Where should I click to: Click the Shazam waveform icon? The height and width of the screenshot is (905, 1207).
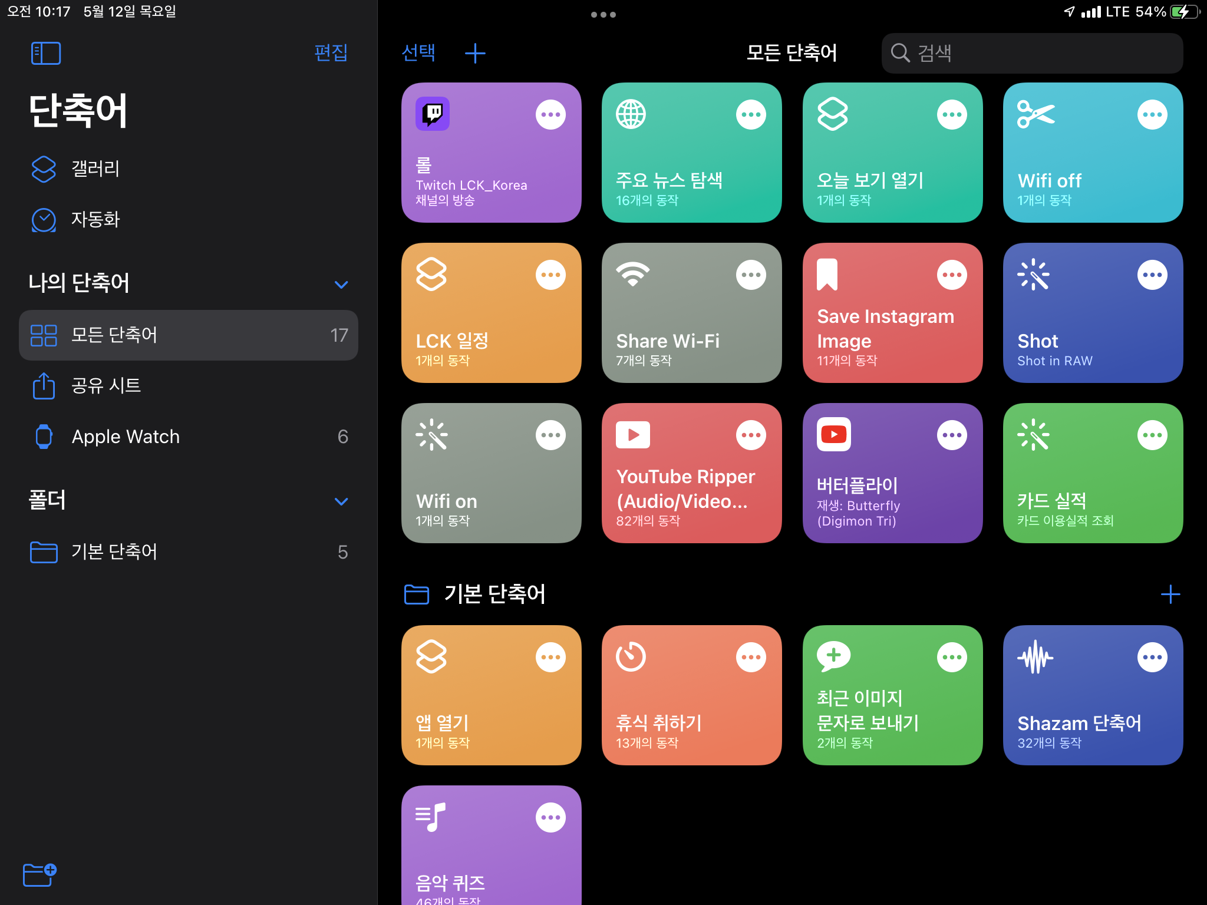coord(1037,657)
